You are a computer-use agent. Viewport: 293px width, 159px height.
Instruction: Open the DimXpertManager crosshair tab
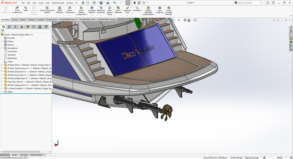point(22,27)
